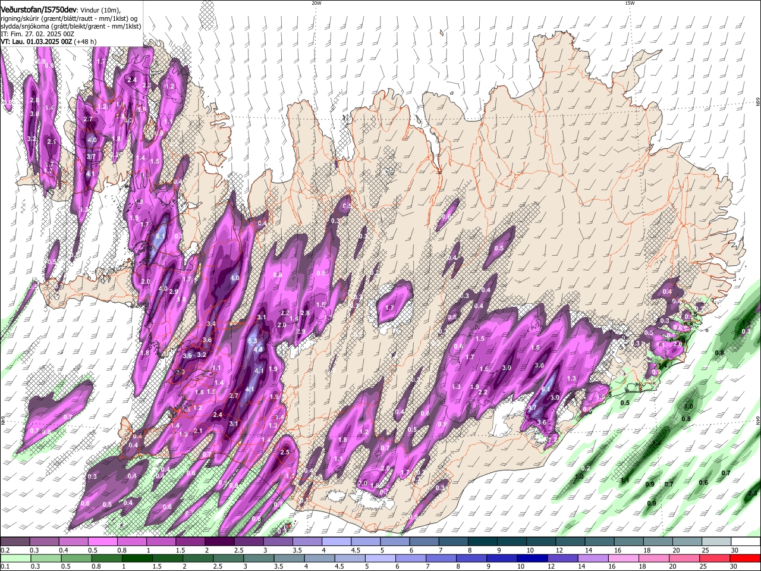Click the 'slydda/snjókoma' description line

click(x=71, y=26)
